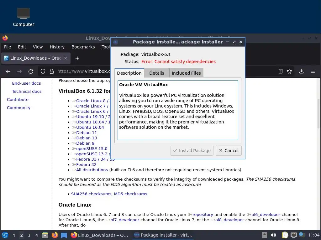The height and width of the screenshot is (240, 321).
Task: Switch to Linux_Downloads Firefox taskbar entry
Action: (99, 235)
